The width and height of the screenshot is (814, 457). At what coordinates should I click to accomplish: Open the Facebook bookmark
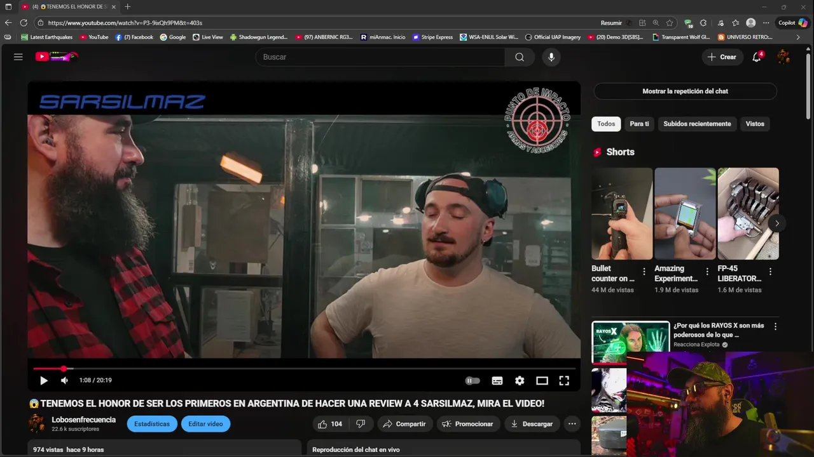[x=134, y=37]
